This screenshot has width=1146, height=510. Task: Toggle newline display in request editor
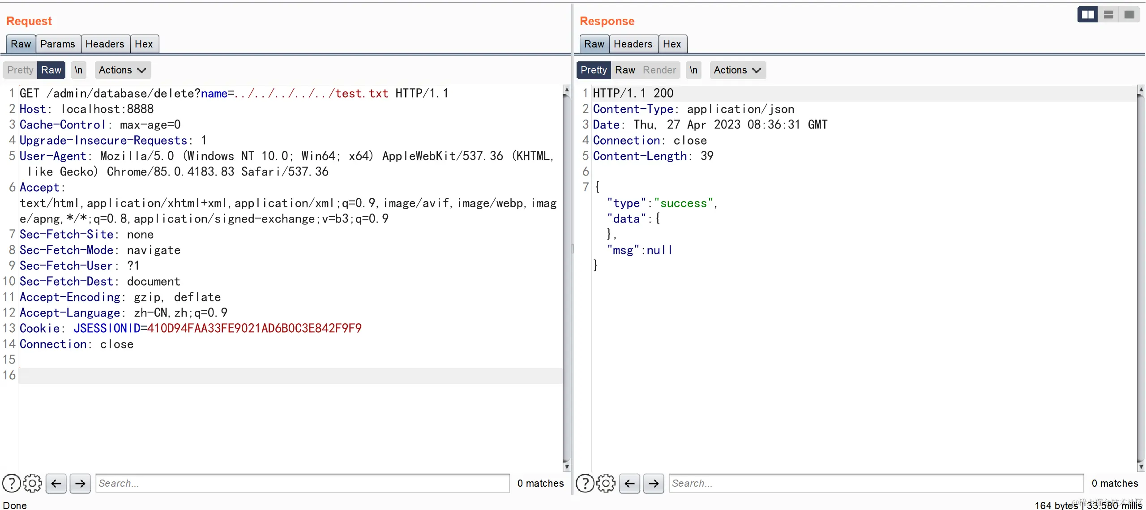tap(78, 70)
